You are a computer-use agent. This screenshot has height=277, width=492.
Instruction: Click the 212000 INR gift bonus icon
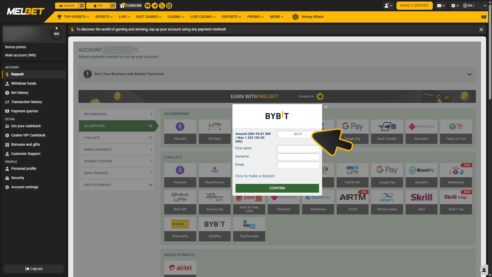pyautogui.click(x=131, y=6)
